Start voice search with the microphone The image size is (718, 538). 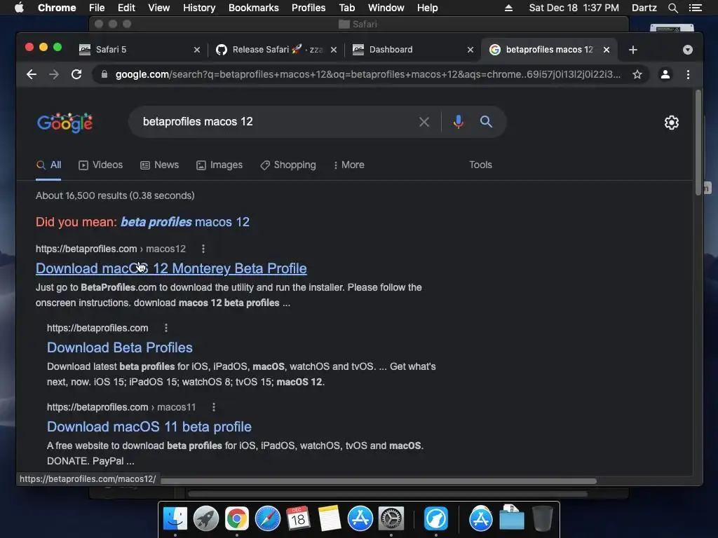coord(458,122)
